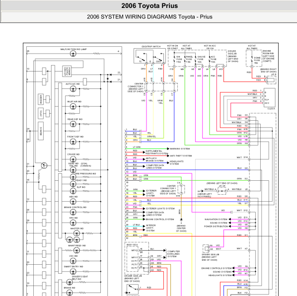
Task: Click the ACC fuse 7.5A label
Action: (213, 59)
